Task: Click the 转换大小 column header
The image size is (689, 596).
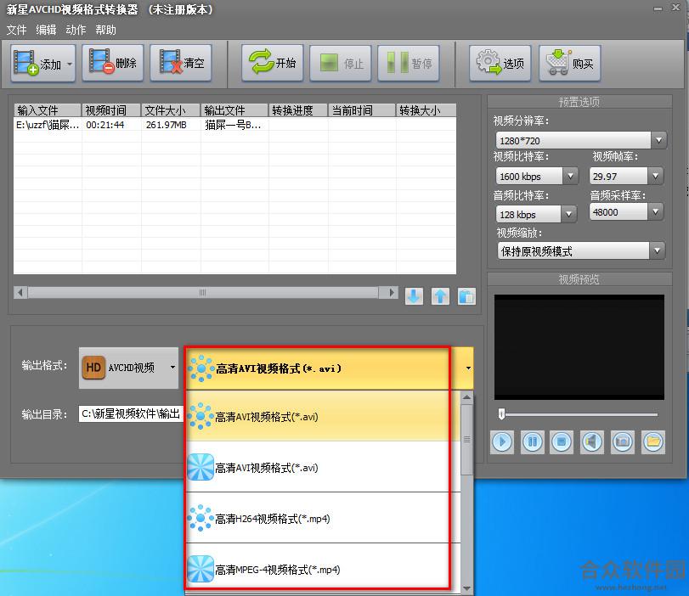Action: click(x=426, y=110)
